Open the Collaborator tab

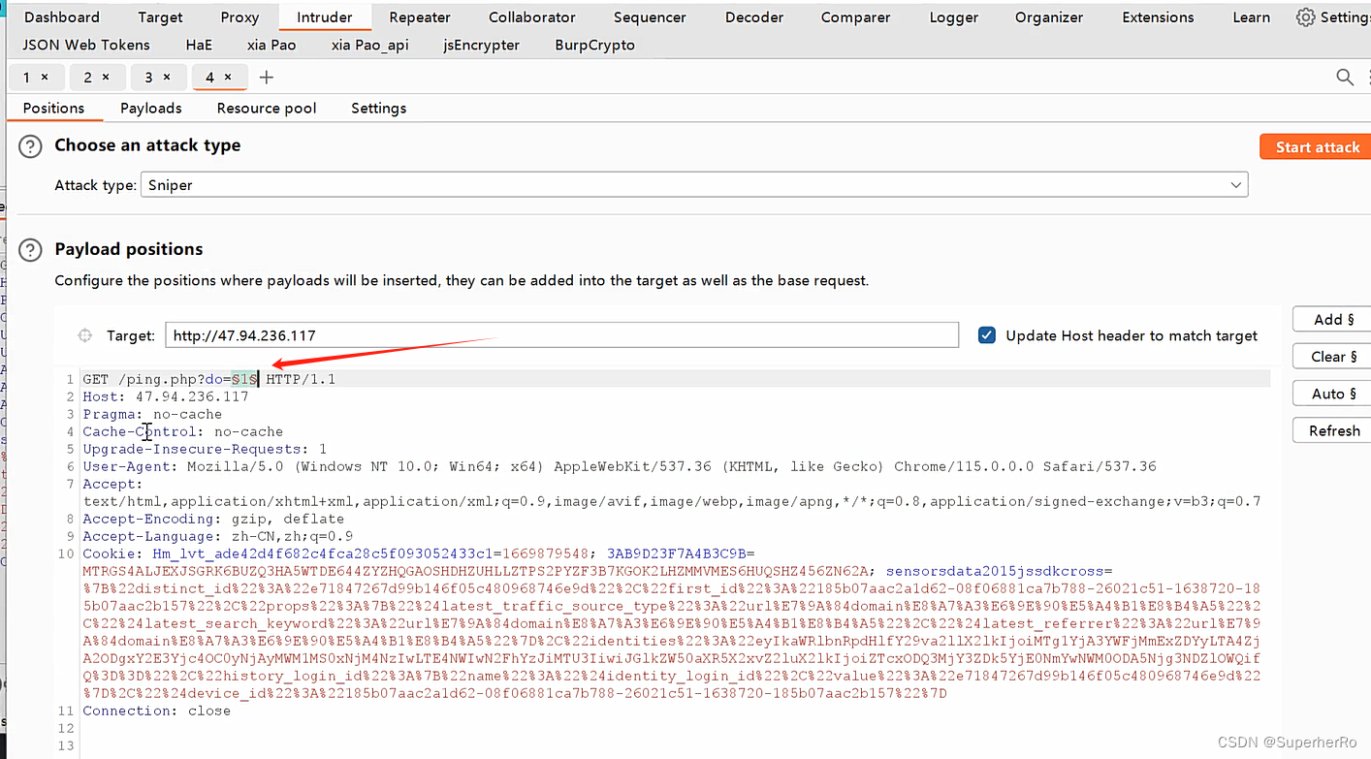pyautogui.click(x=532, y=17)
